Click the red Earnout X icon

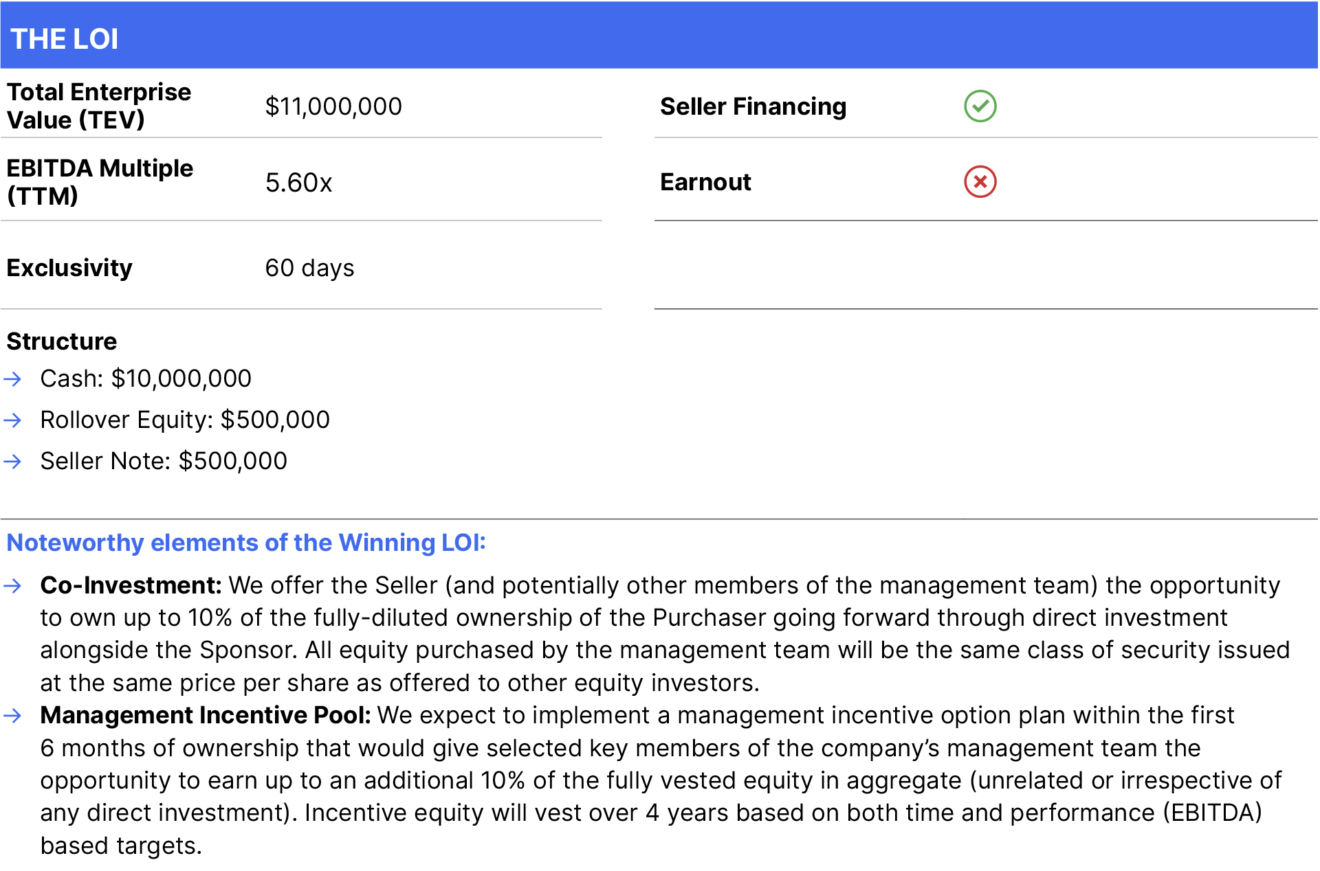tap(980, 182)
